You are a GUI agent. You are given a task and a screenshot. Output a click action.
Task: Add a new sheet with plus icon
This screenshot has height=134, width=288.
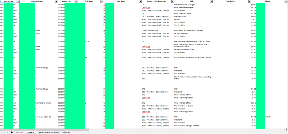coord(12,132)
